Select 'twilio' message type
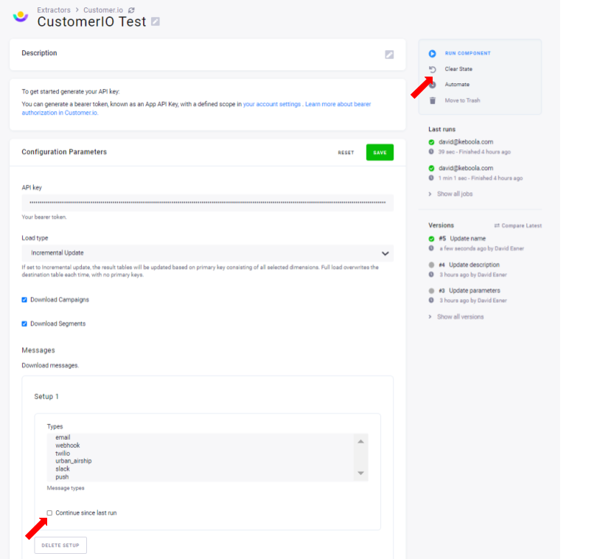The height and width of the screenshot is (559, 597). point(63,454)
